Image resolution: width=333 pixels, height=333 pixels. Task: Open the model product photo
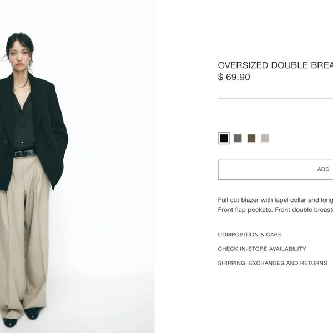point(77,167)
